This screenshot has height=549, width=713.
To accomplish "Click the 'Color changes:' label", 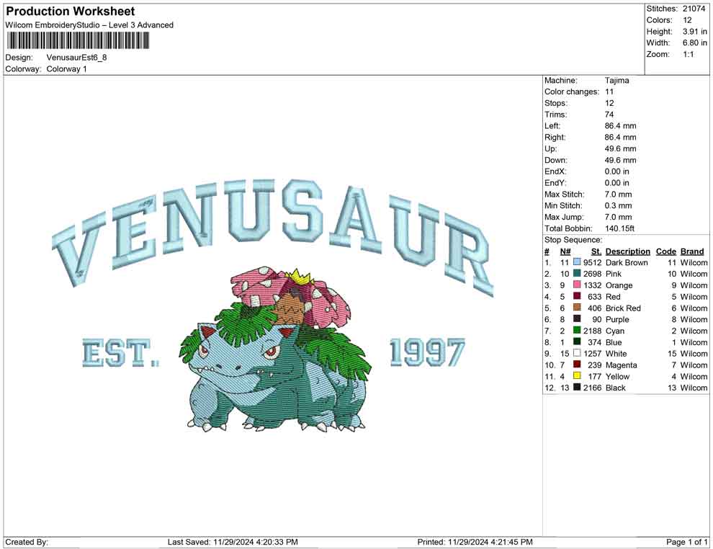I will click(x=572, y=92).
